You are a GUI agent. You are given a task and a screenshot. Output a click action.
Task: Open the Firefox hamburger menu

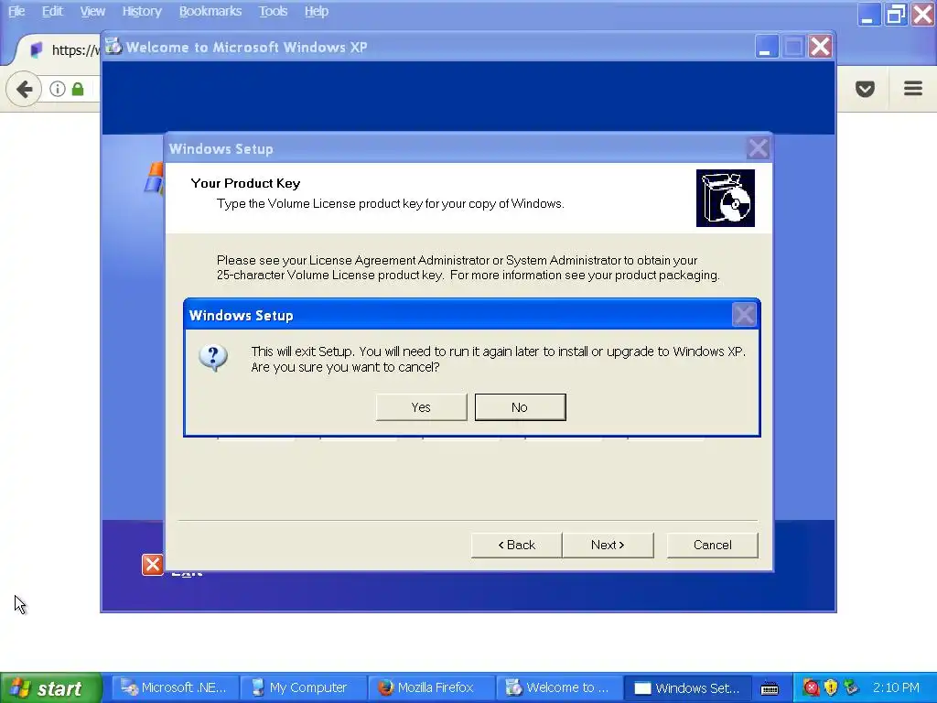coord(912,89)
